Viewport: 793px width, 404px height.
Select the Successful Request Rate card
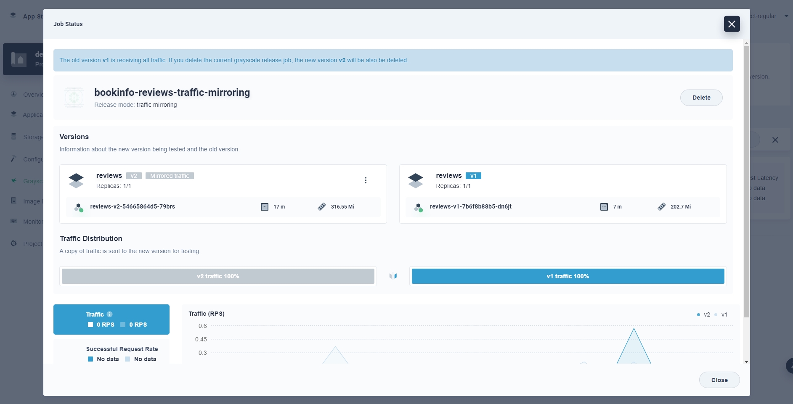click(x=111, y=353)
